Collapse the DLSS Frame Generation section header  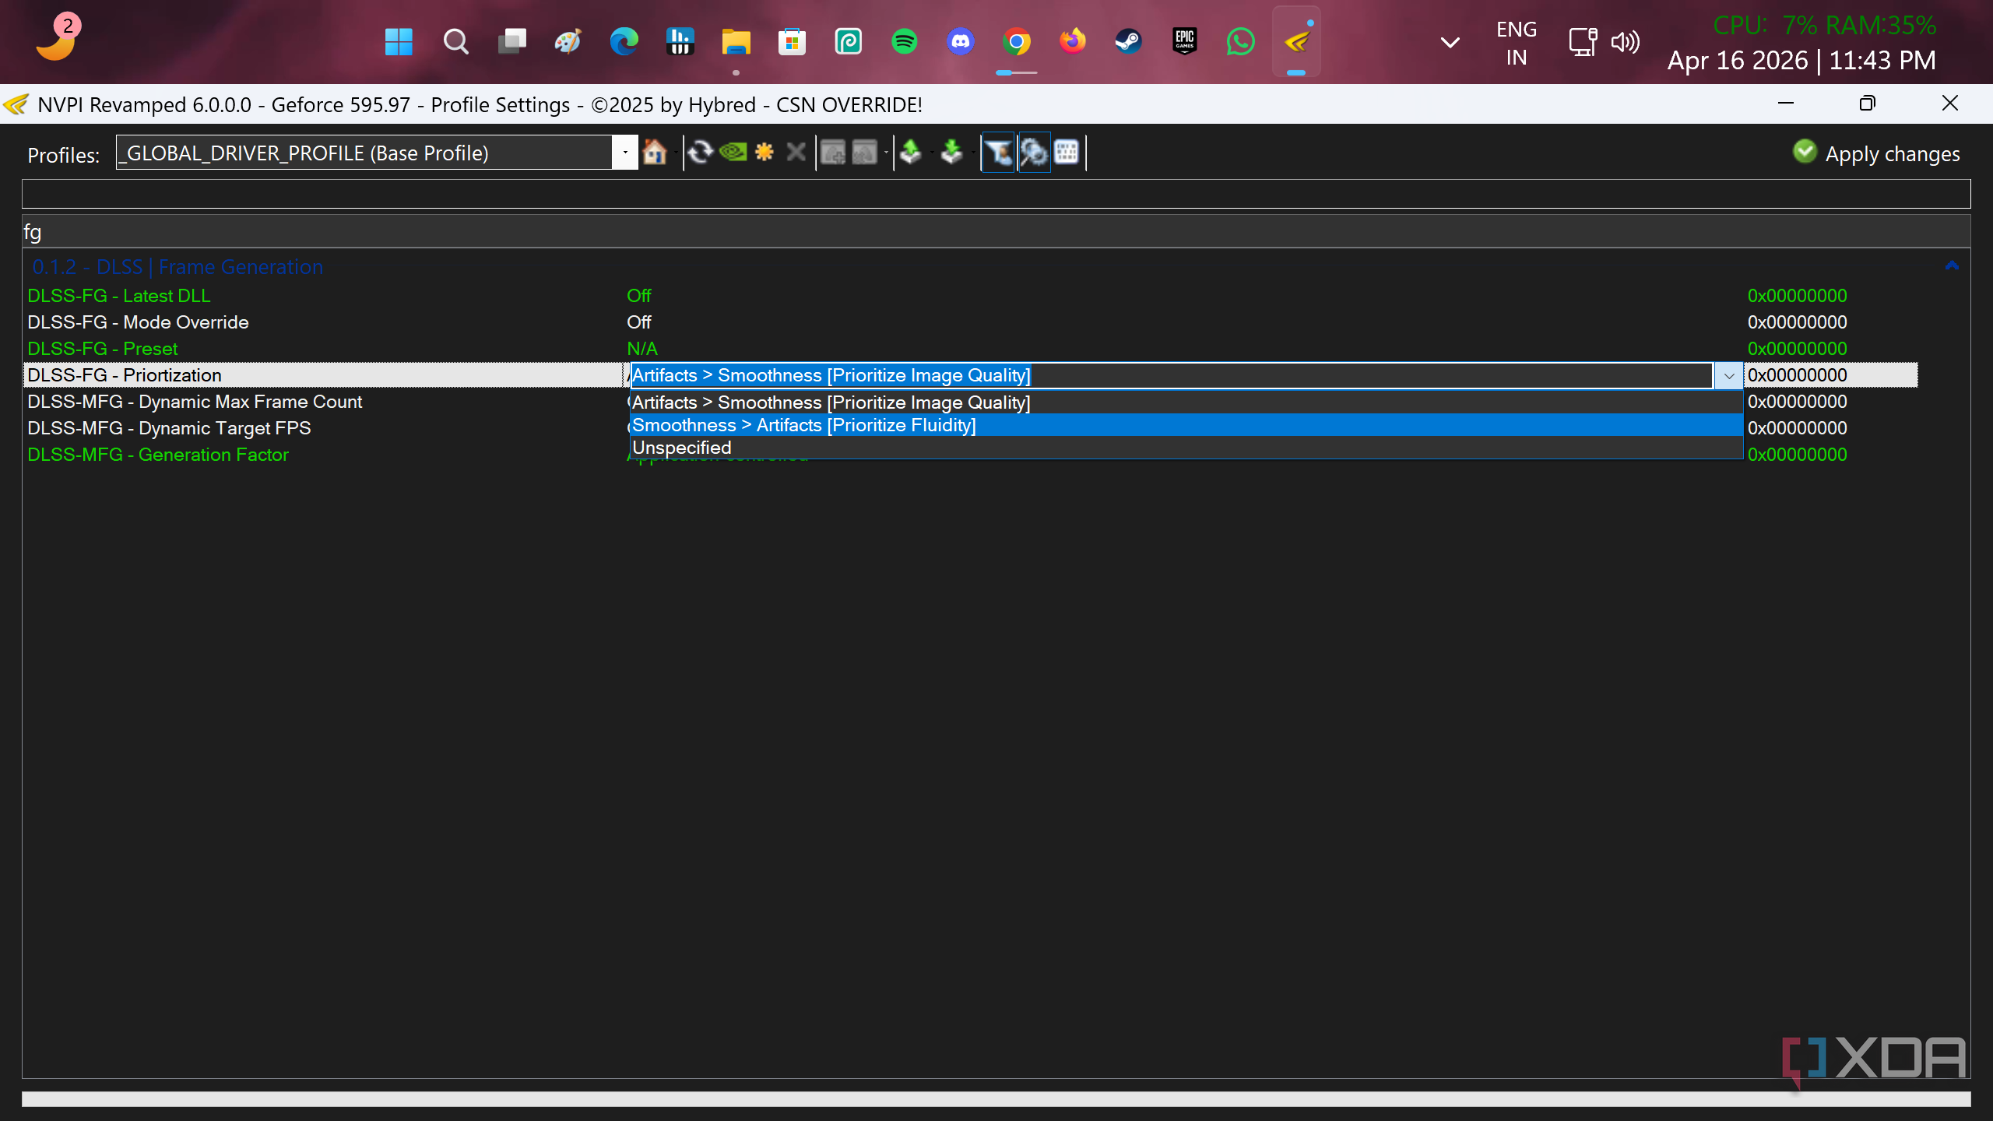pyautogui.click(x=178, y=267)
